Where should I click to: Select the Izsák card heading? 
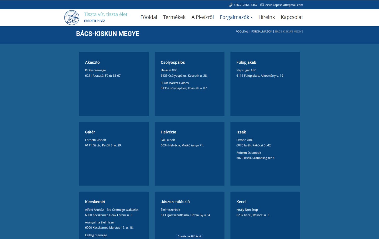pos(241,132)
